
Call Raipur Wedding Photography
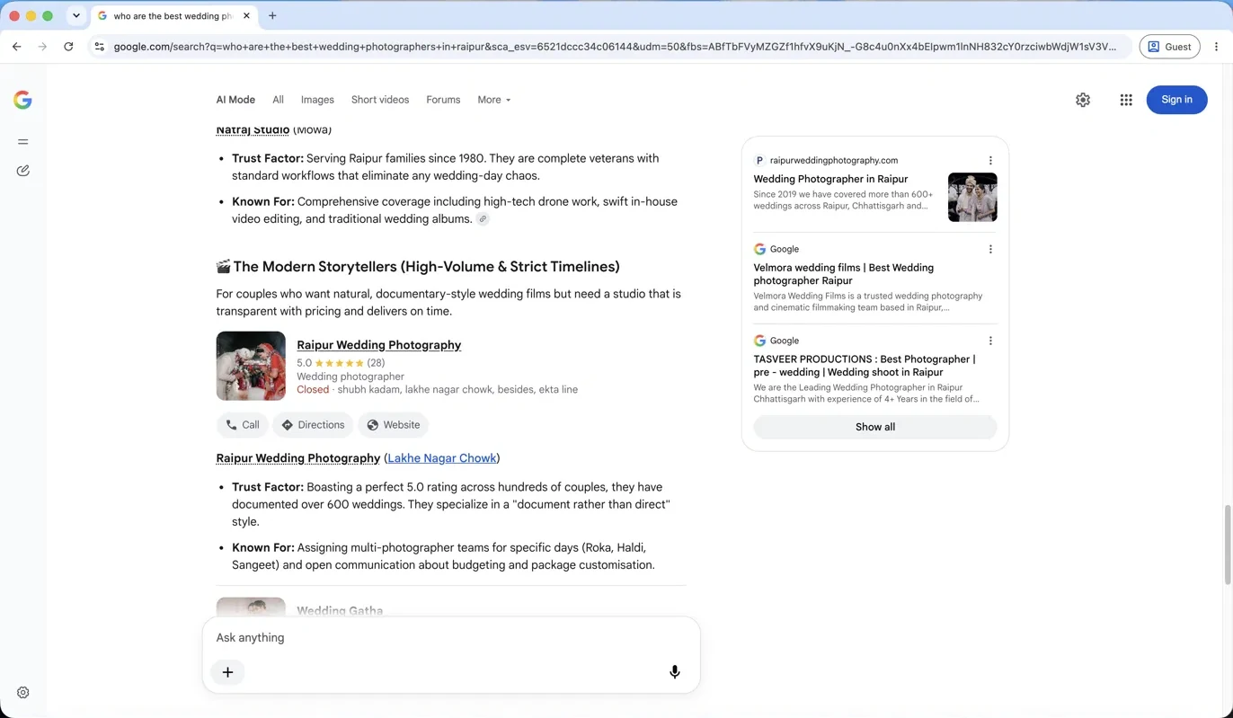click(243, 425)
